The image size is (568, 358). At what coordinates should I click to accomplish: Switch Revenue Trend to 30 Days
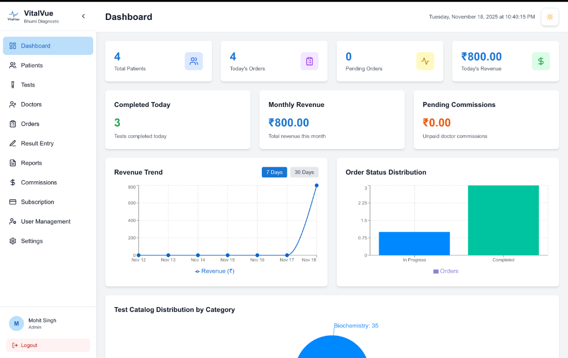coord(304,172)
